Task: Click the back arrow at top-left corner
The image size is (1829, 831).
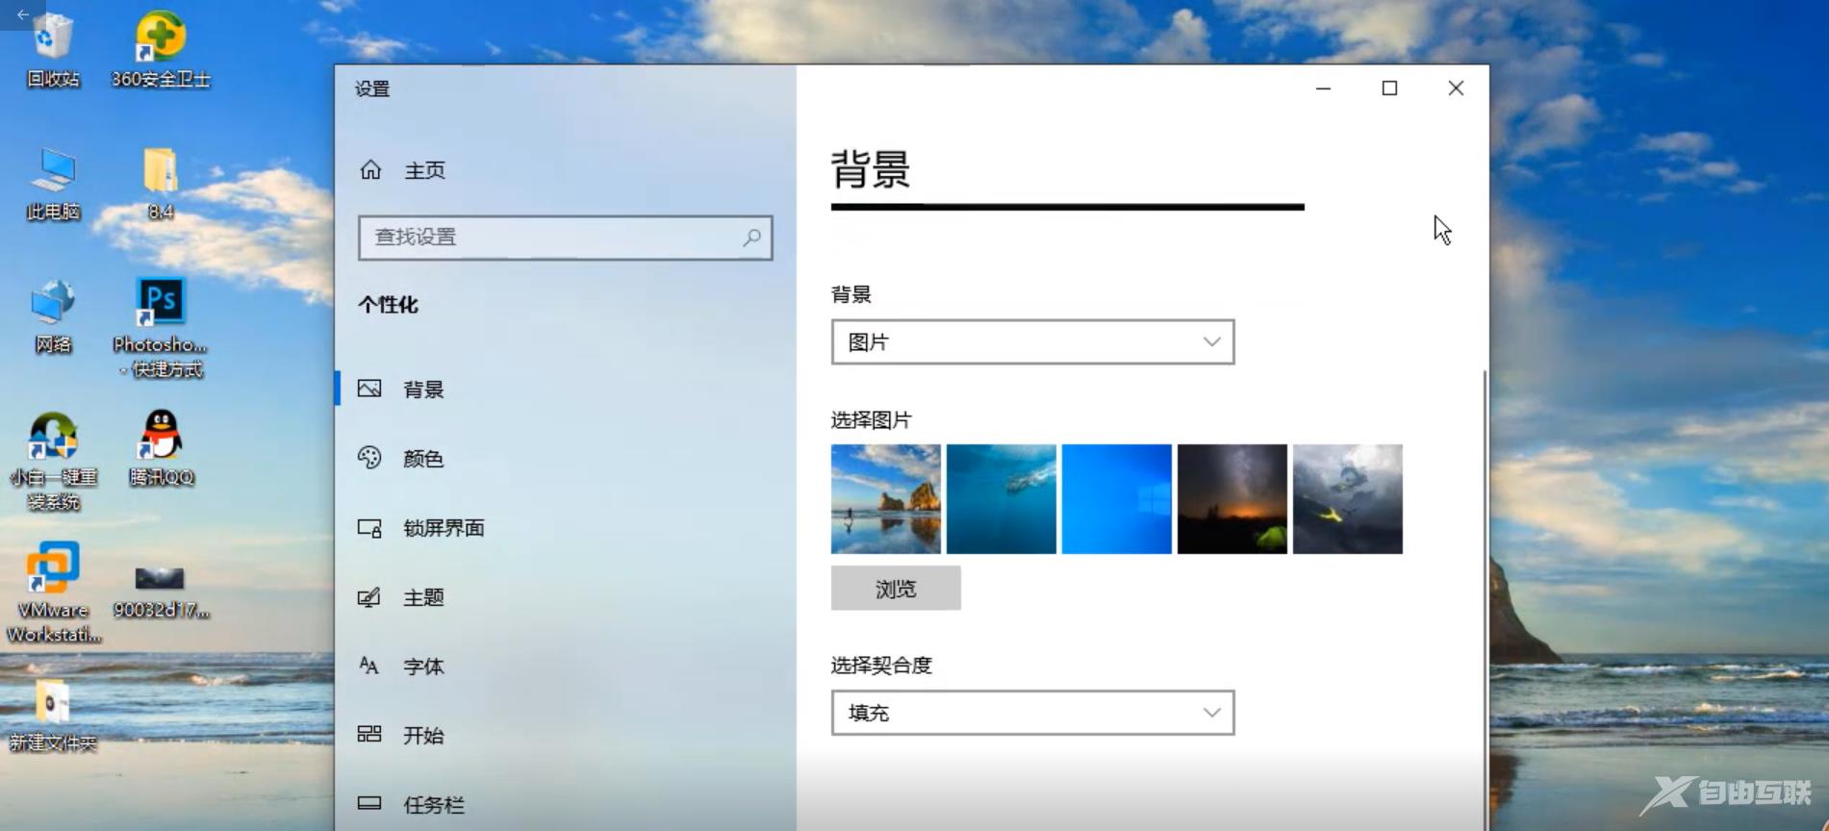Action: tap(22, 14)
